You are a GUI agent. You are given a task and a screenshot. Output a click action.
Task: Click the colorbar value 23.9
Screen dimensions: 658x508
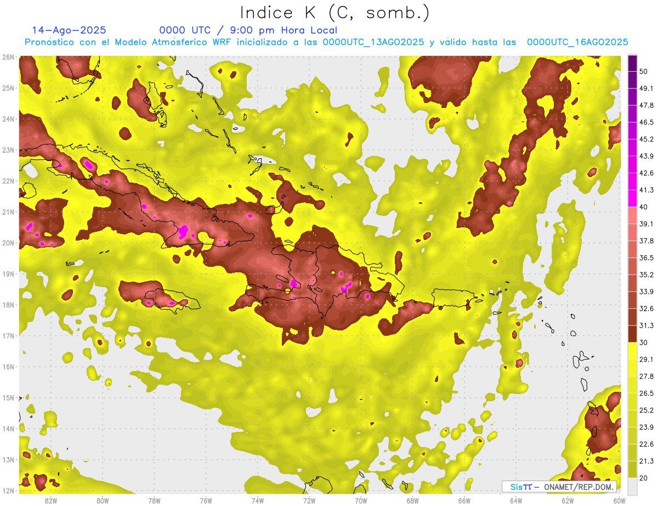point(646,427)
